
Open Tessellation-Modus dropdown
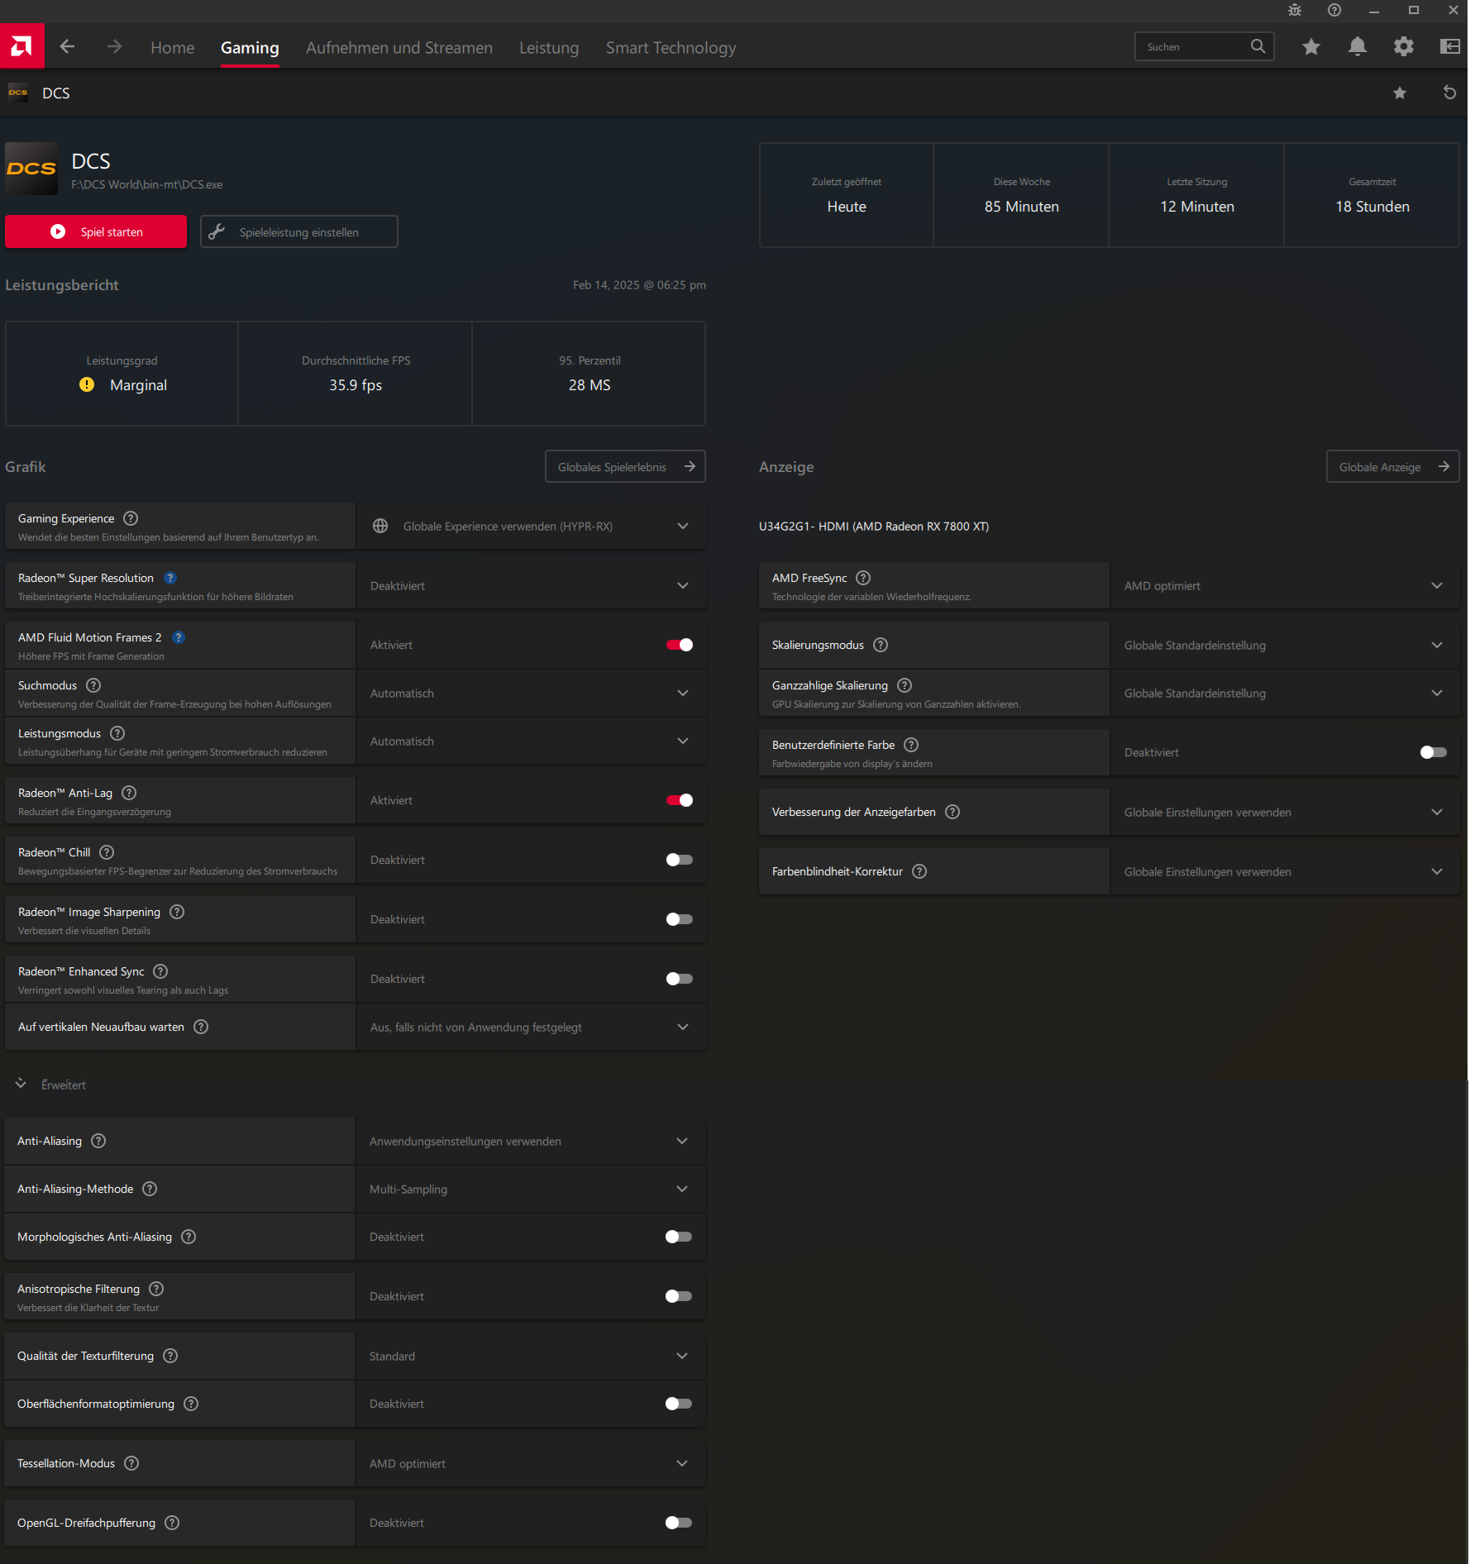[x=530, y=1463]
